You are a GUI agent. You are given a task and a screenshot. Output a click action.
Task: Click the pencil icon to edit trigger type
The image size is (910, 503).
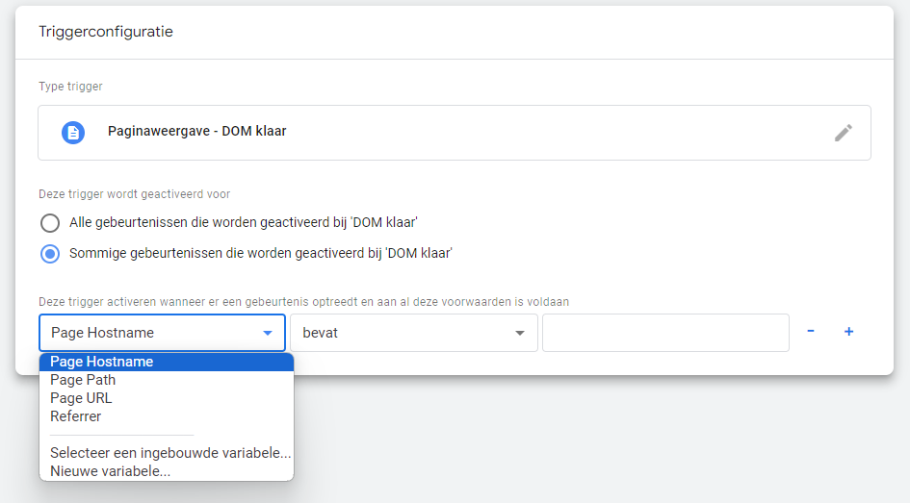(x=843, y=133)
